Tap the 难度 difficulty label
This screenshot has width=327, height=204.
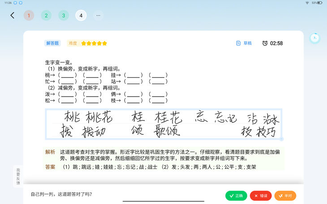73,43
